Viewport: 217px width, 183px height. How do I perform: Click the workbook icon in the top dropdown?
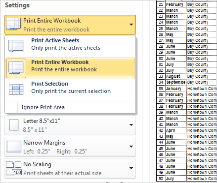pos(13,24)
